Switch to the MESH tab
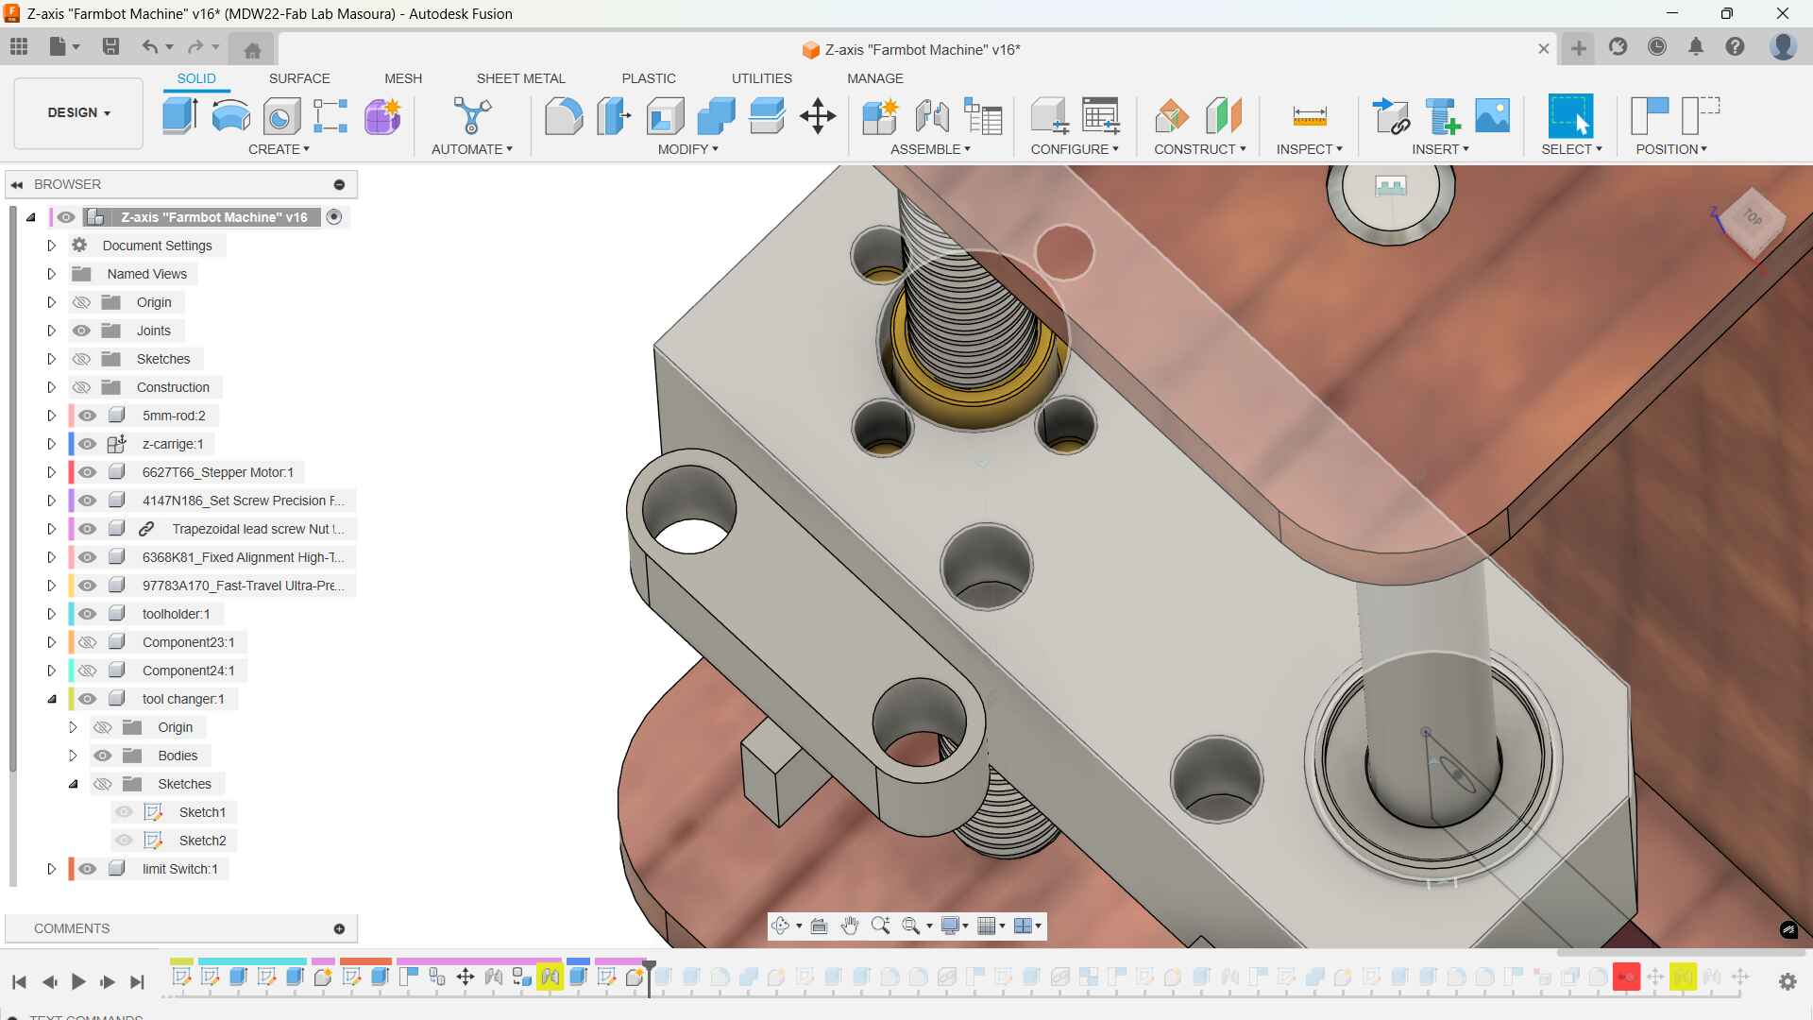The height and width of the screenshot is (1020, 1813). coord(403,78)
